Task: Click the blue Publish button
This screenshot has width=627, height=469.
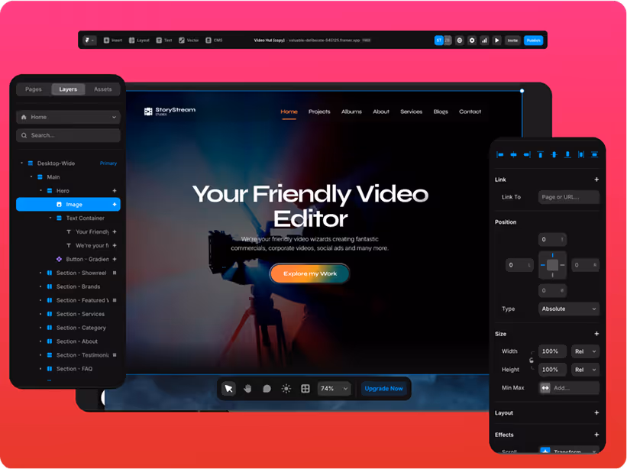Action: (533, 40)
